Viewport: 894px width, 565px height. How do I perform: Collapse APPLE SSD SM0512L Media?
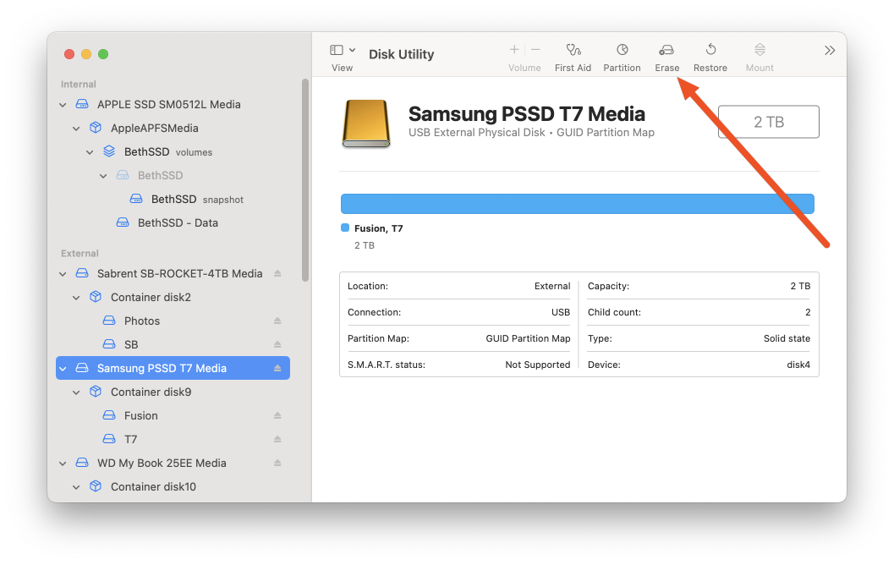tap(63, 105)
